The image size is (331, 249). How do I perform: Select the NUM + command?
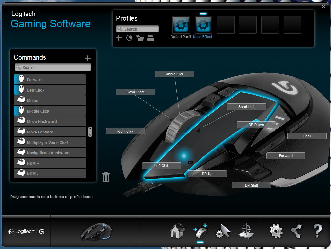tap(50, 163)
